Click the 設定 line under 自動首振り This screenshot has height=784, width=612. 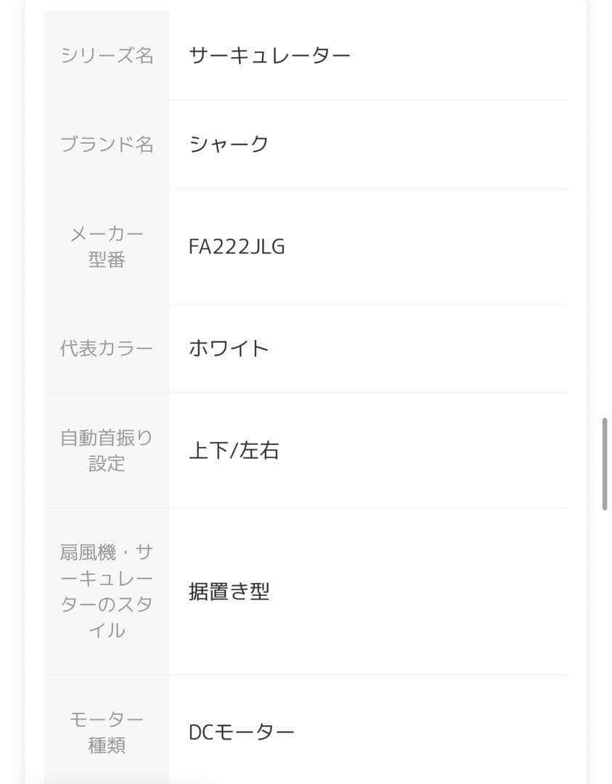107,464
